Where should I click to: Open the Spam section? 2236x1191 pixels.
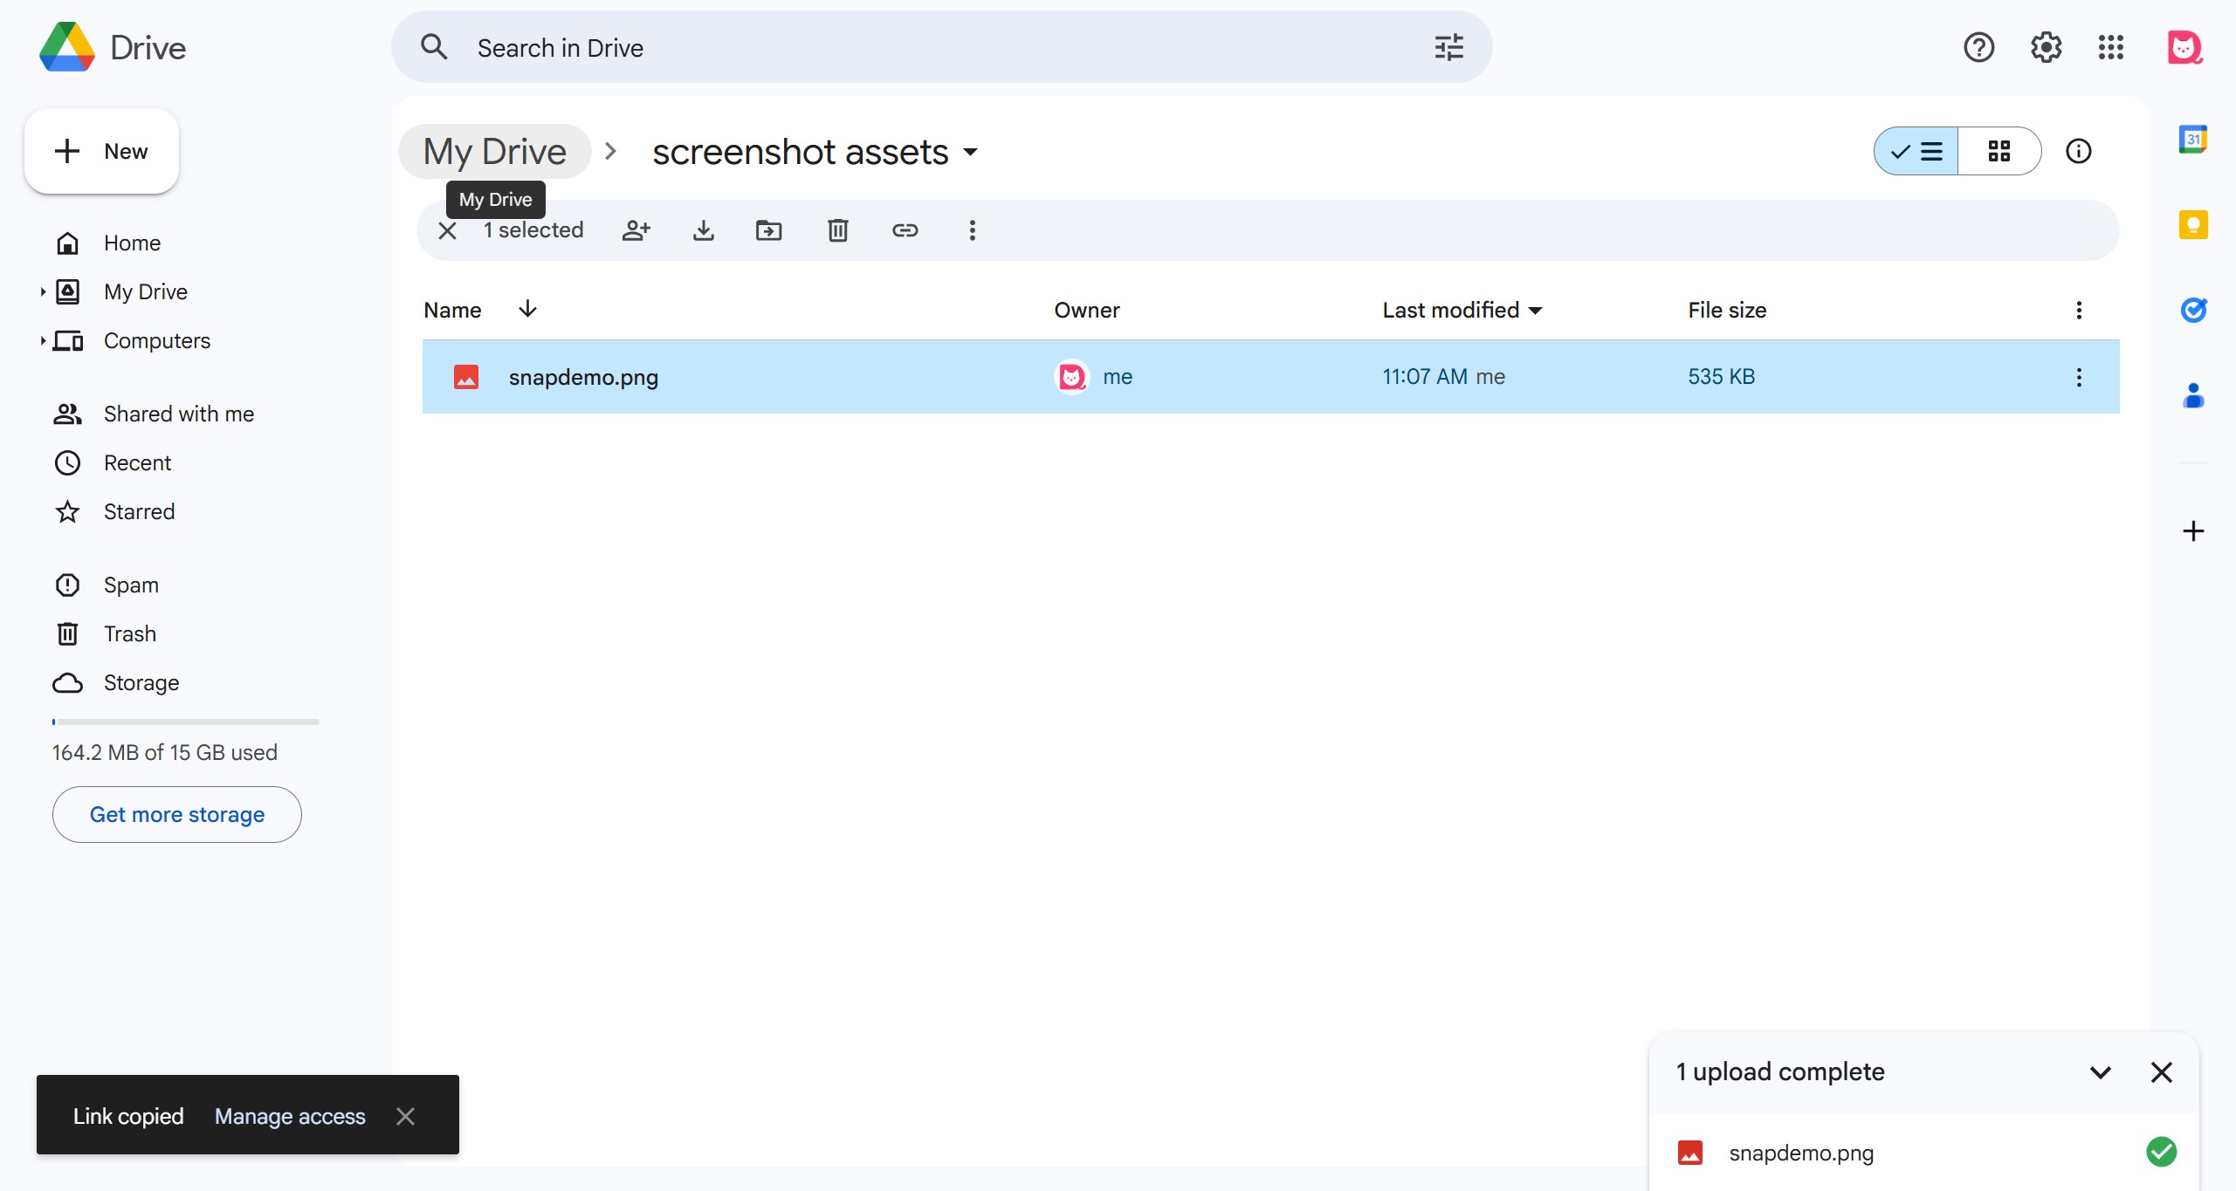pyautogui.click(x=131, y=585)
